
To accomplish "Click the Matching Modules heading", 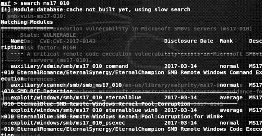I will click(x=27, y=22).
